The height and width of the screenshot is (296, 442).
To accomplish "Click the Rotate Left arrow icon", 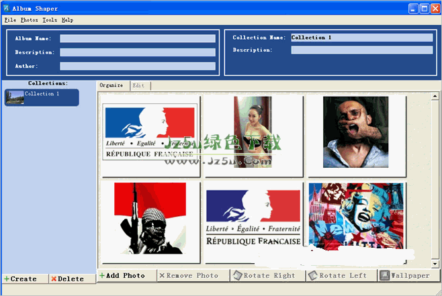I will (313, 275).
